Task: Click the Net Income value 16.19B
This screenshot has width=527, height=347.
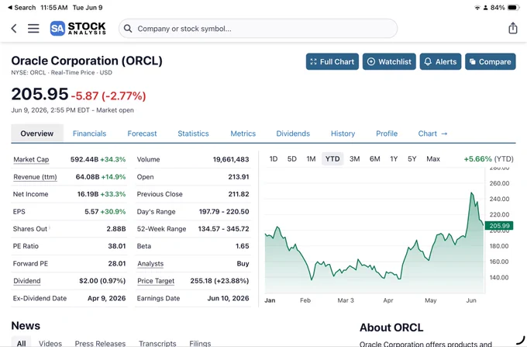Action: [x=88, y=194]
